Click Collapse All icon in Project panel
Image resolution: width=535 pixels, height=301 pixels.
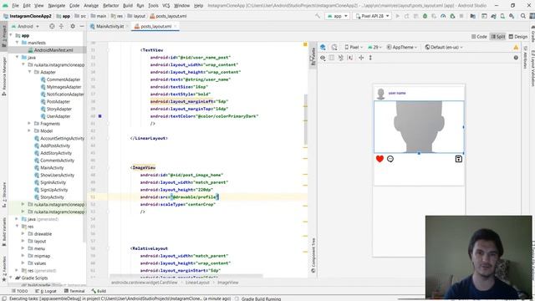point(61,26)
